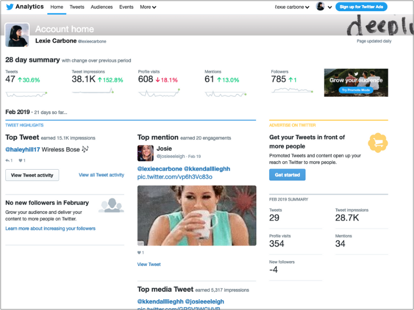Screen dimensions: 414x310
Task: Click Sign up for Twitter Ads
Action: [361, 7]
